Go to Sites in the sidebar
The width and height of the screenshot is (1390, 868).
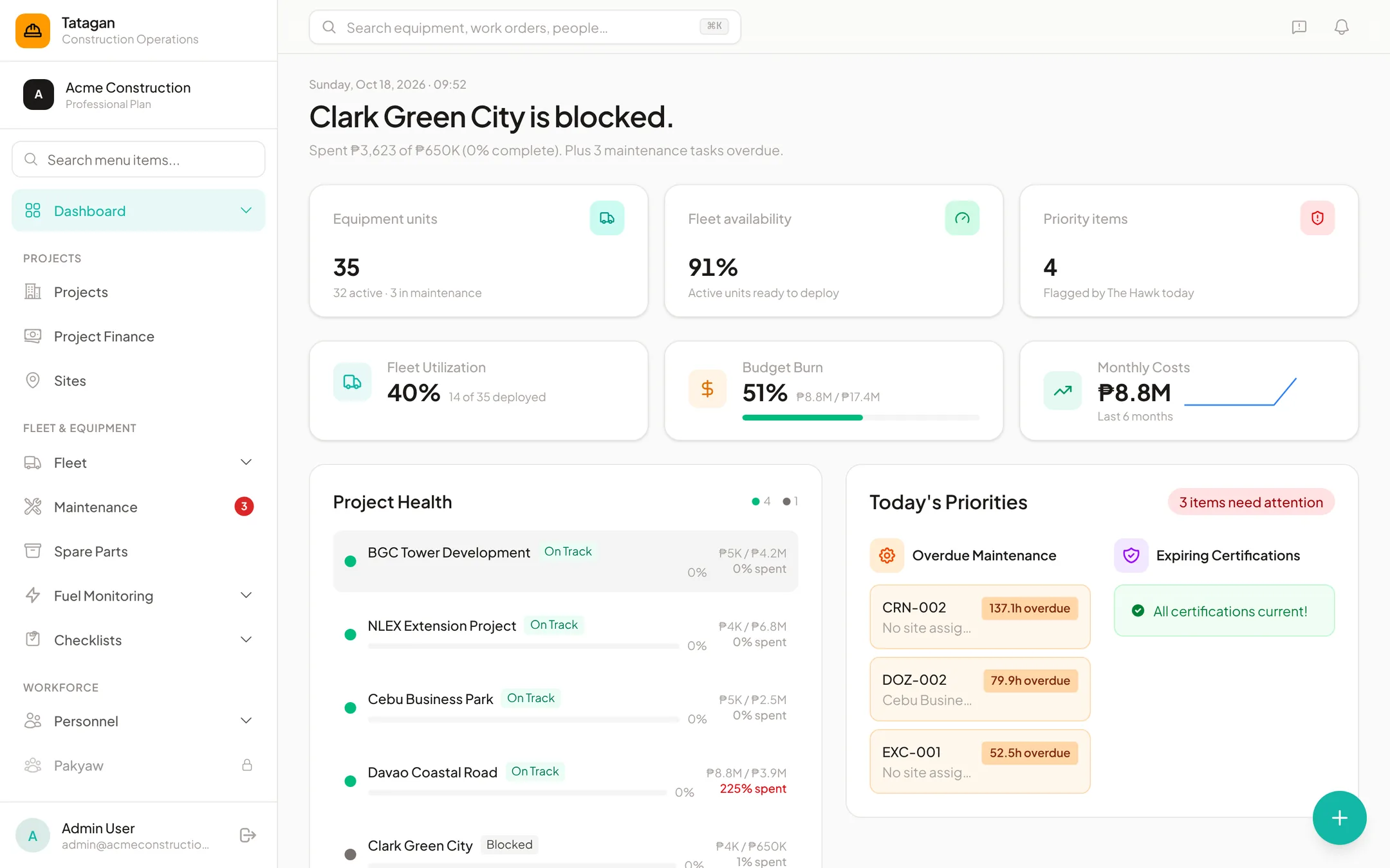[x=138, y=381]
